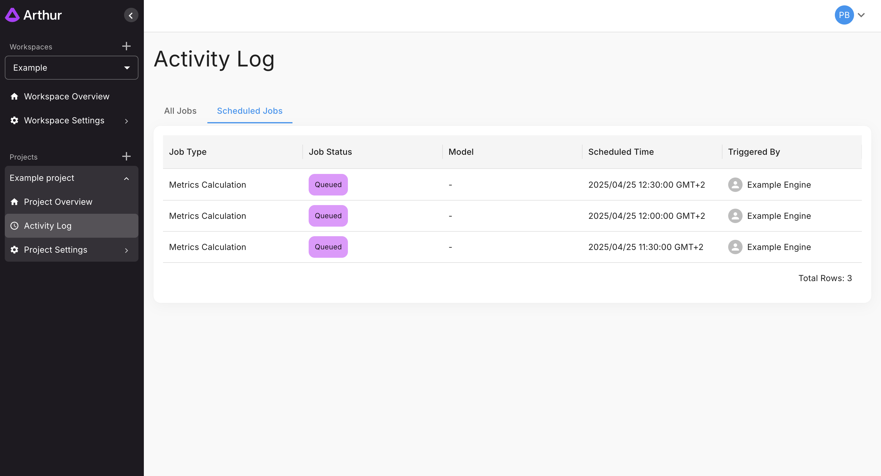Image resolution: width=881 pixels, height=476 pixels.
Task: Click the Project Settings gear icon
Action: click(x=14, y=250)
